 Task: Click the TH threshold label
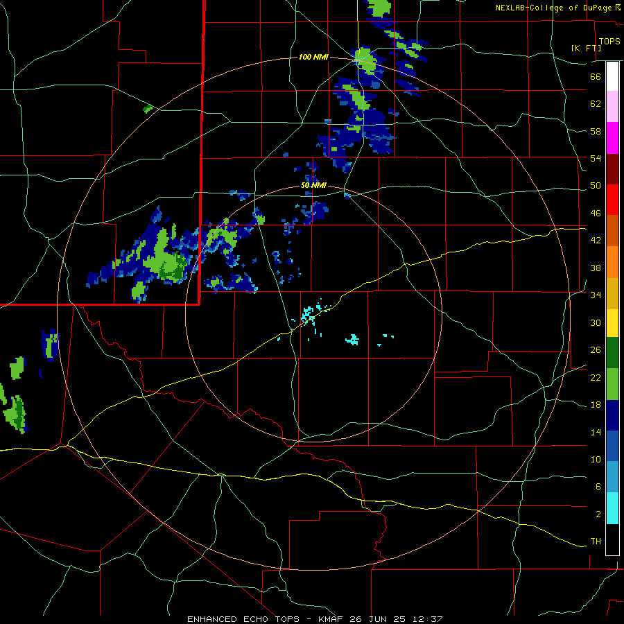click(596, 541)
